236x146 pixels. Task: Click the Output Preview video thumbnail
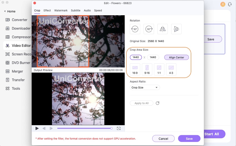tap(78, 99)
